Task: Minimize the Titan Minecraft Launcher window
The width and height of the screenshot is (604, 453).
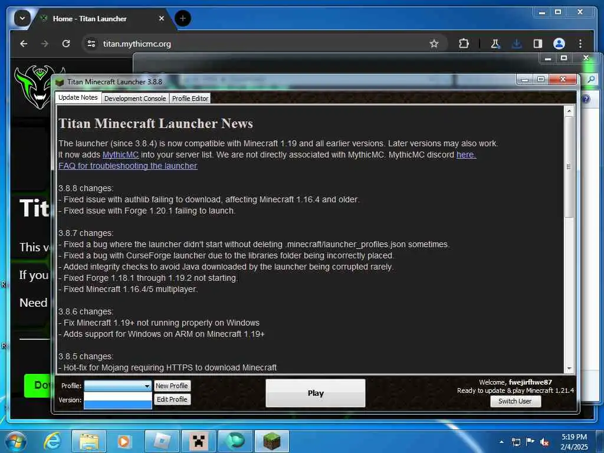Action: 524,80
